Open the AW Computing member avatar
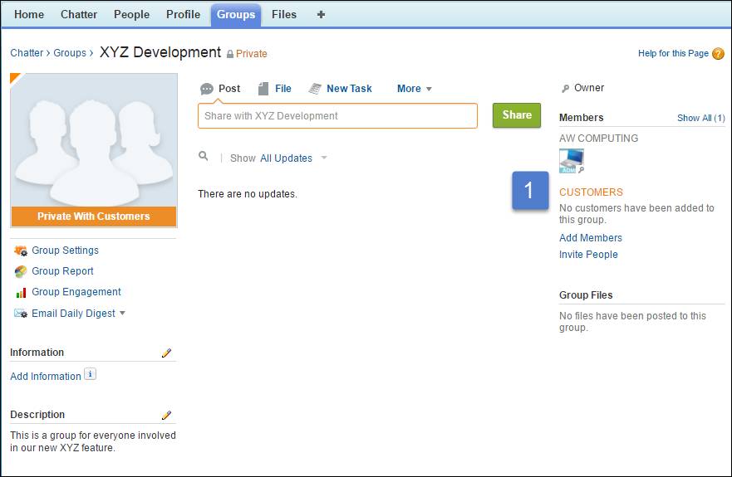 [572, 161]
